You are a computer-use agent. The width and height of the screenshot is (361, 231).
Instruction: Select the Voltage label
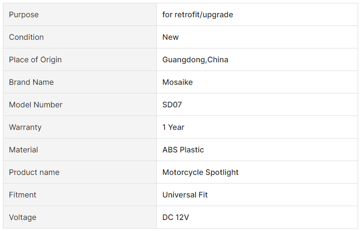click(23, 218)
